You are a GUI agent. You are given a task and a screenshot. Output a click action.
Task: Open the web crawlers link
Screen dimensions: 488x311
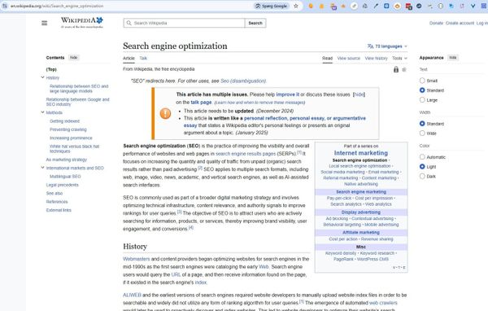coord(383,303)
